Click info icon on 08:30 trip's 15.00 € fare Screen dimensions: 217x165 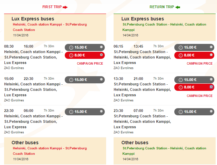71,48
